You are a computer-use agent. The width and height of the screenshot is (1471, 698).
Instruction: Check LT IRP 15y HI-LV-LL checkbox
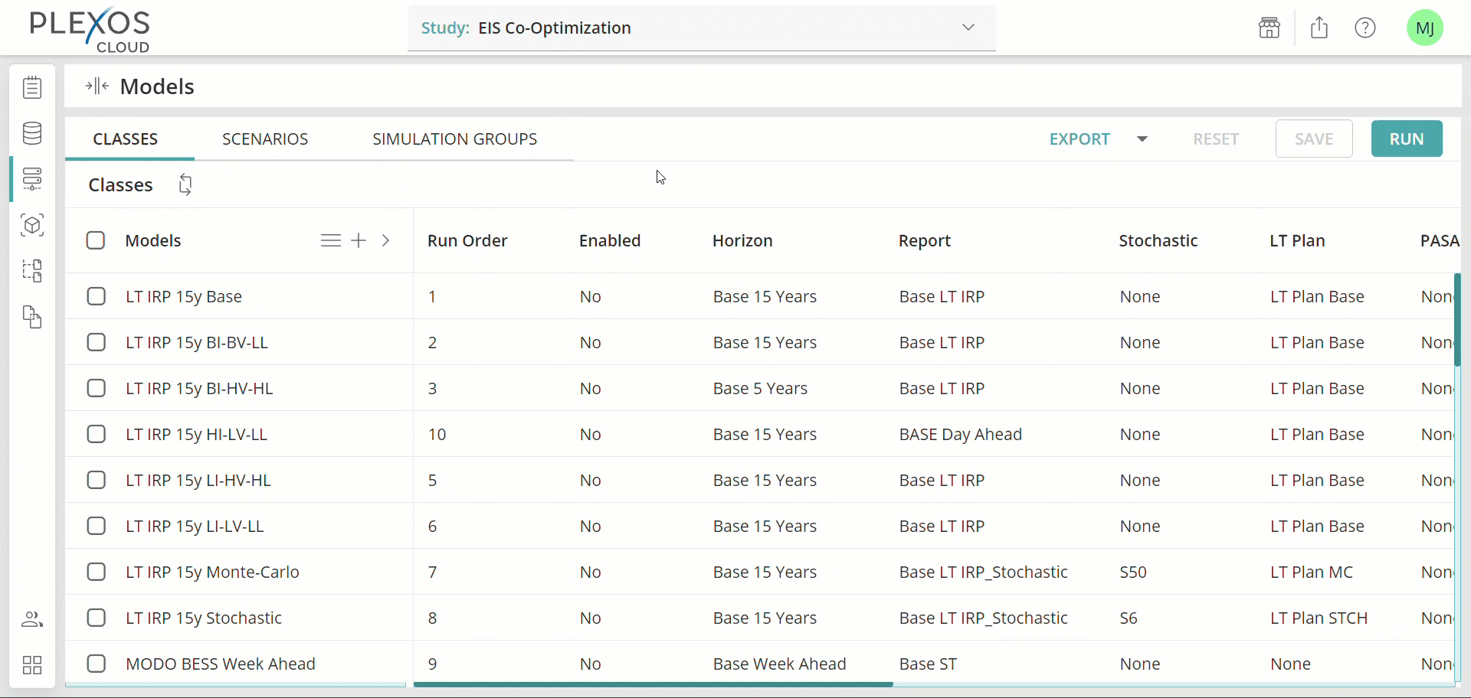coord(97,434)
